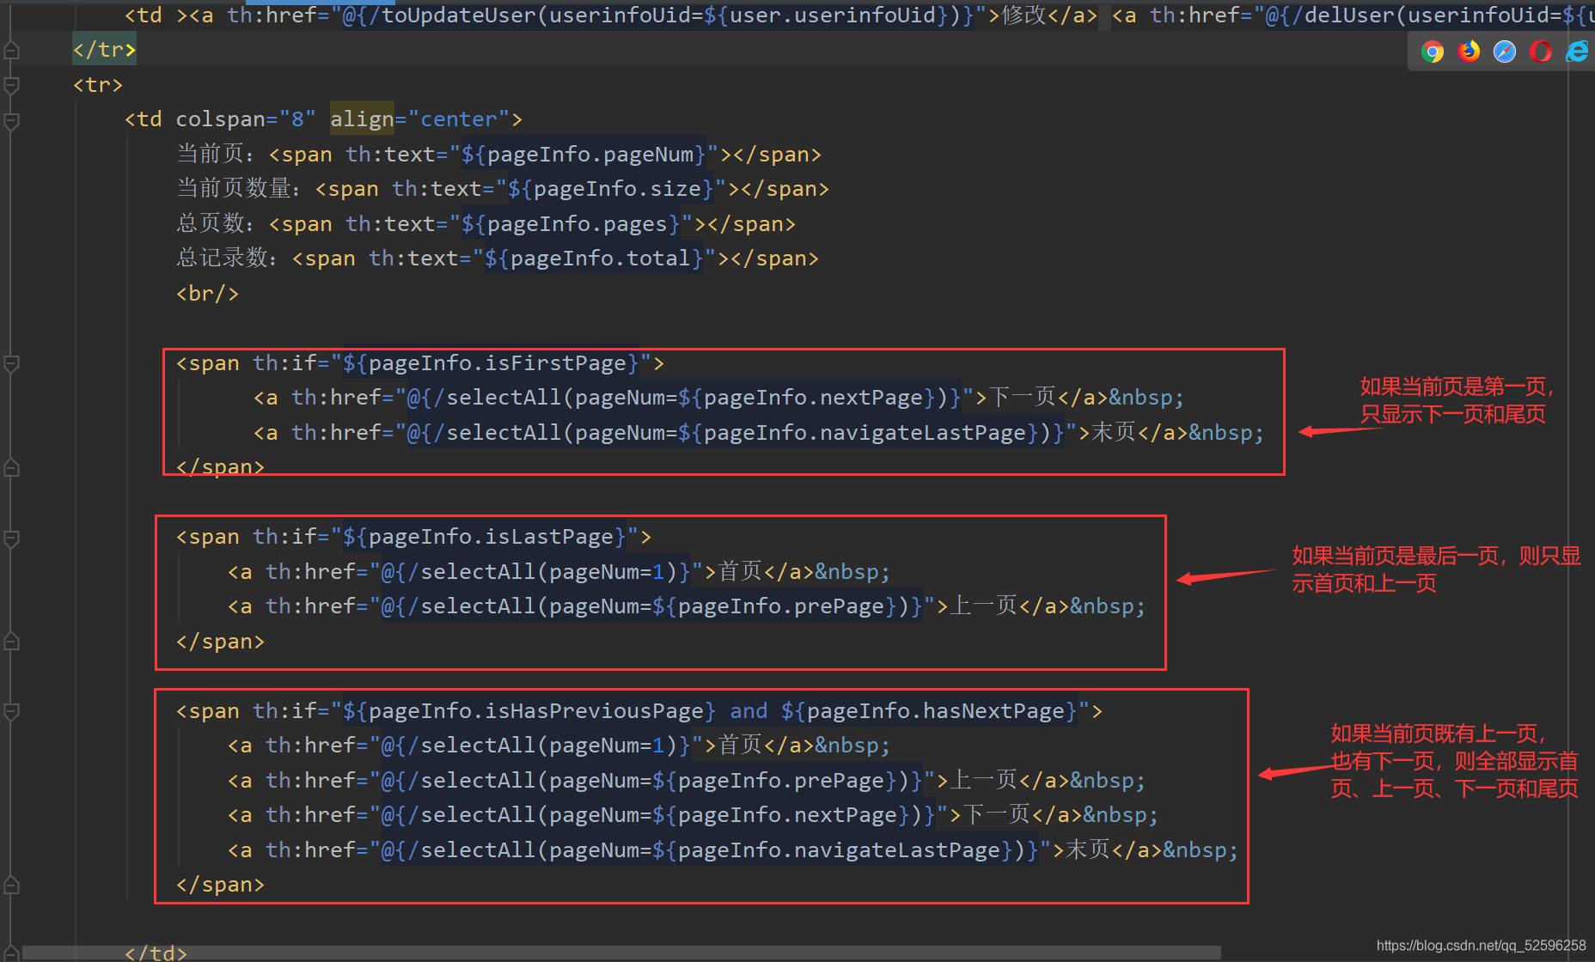The height and width of the screenshot is (962, 1595).
Task: Open preview in Internet Explorer icon
Action: point(1577,52)
